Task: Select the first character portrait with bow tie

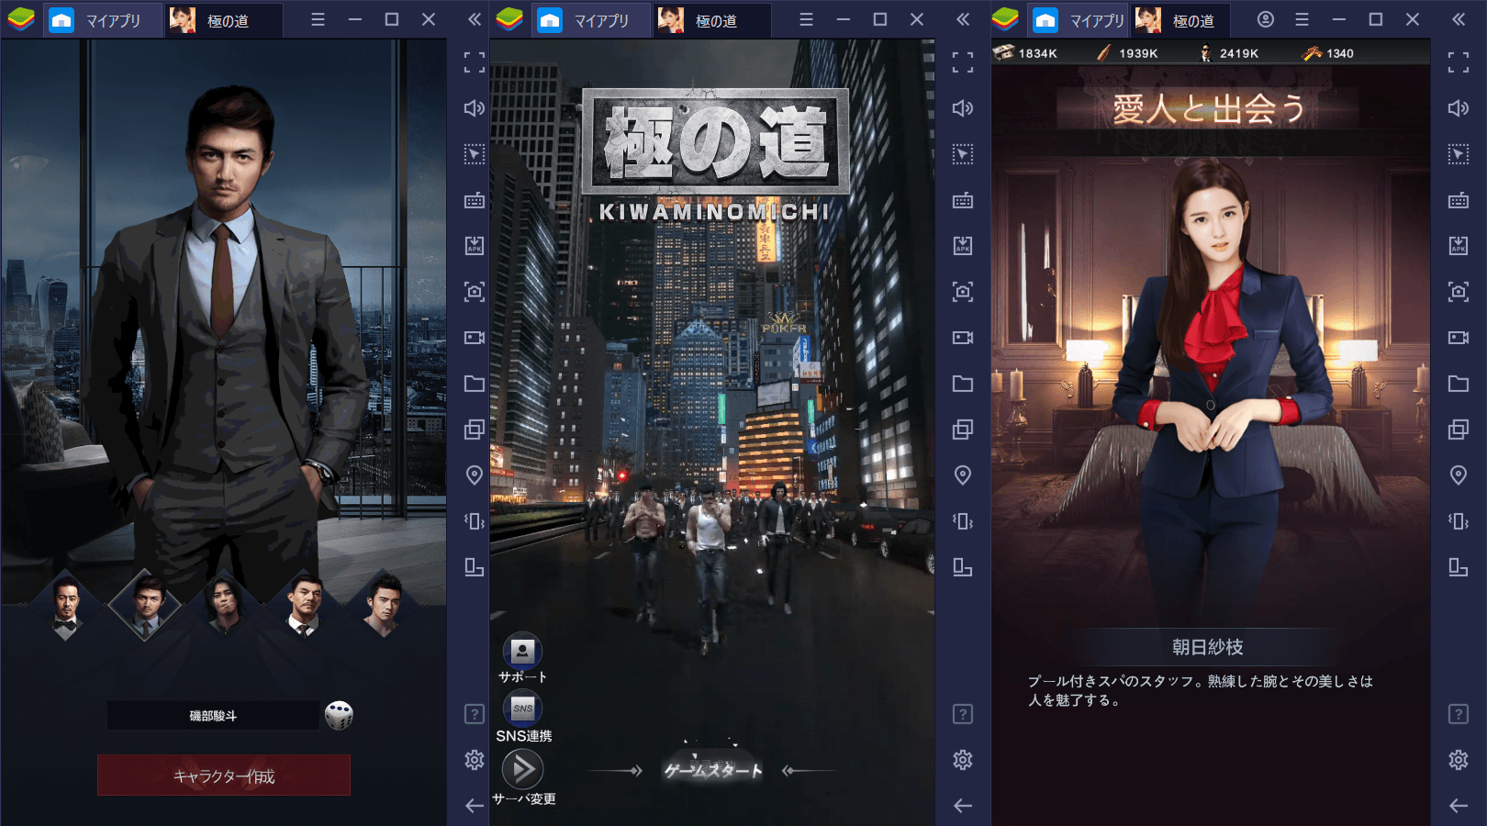Action: point(65,604)
